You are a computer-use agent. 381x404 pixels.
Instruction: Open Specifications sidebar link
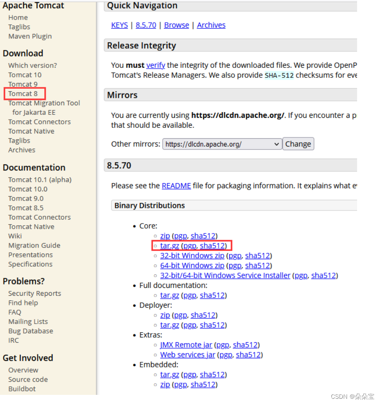coord(30,264)
